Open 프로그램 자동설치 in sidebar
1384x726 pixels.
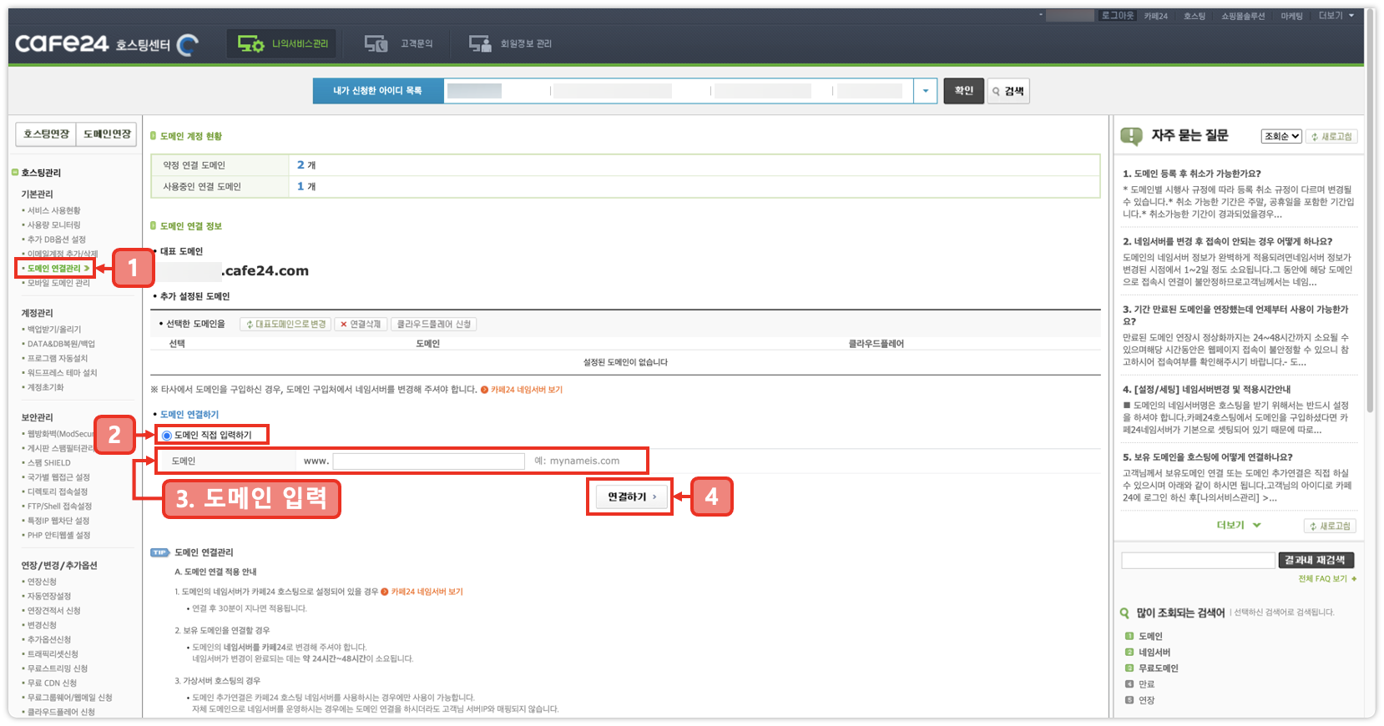(57, 358)
